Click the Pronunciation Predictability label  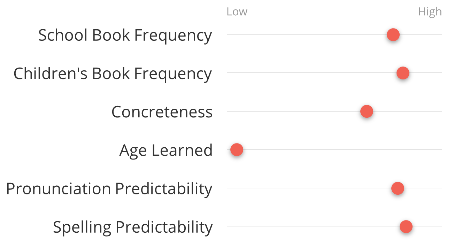coord(109,189)
